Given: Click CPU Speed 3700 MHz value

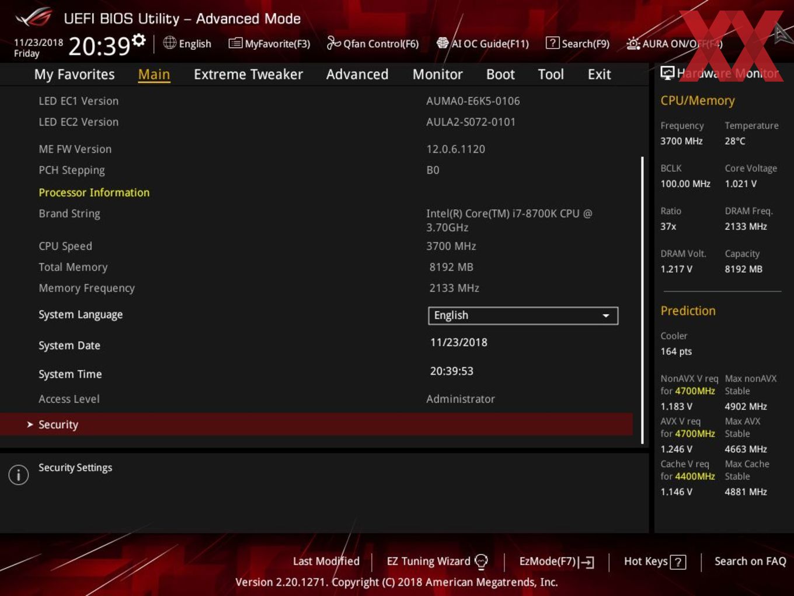Looking at the screenshot, I should pyautogui.click(x=451, y=246).
